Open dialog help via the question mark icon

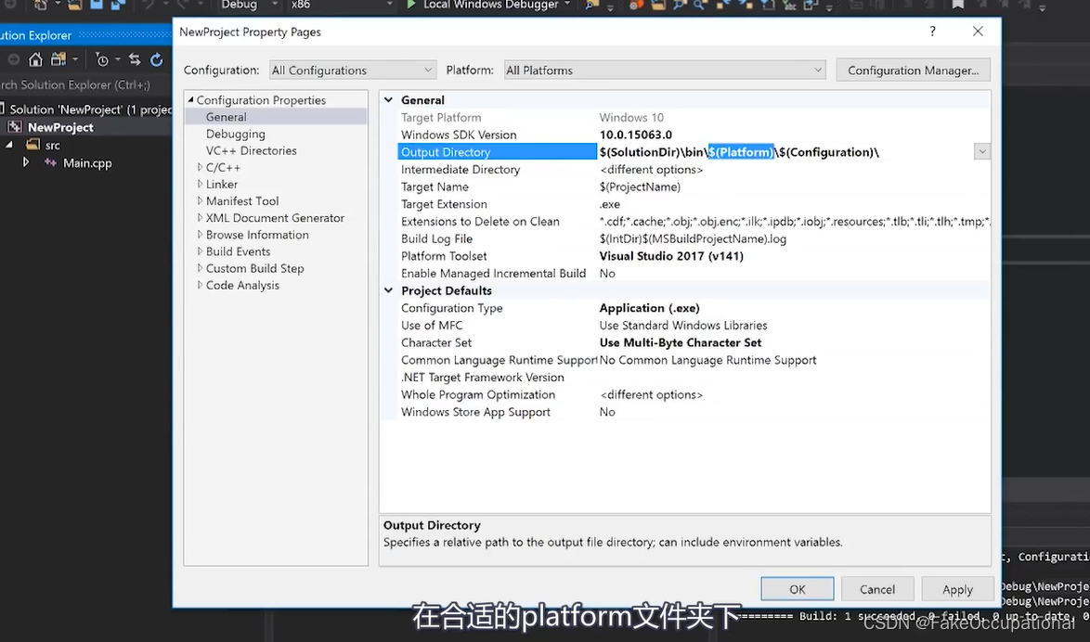pyautogui.click(x=932, y=31)
